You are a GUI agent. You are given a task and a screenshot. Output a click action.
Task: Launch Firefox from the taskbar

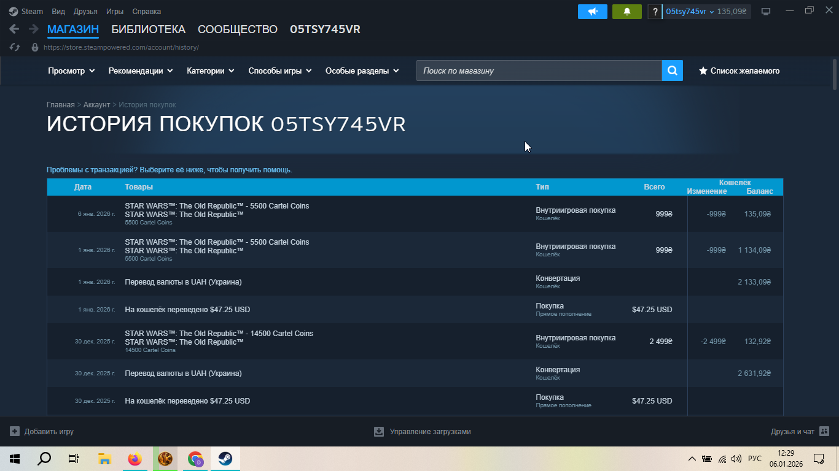pos(135,459)
